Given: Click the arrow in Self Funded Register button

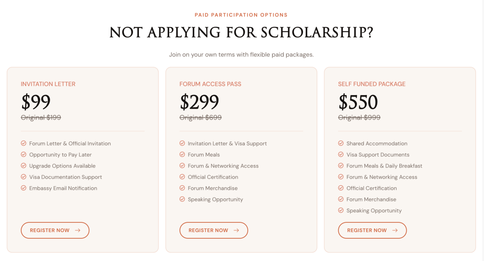Looking at the screenshot, I should (395, 230).
